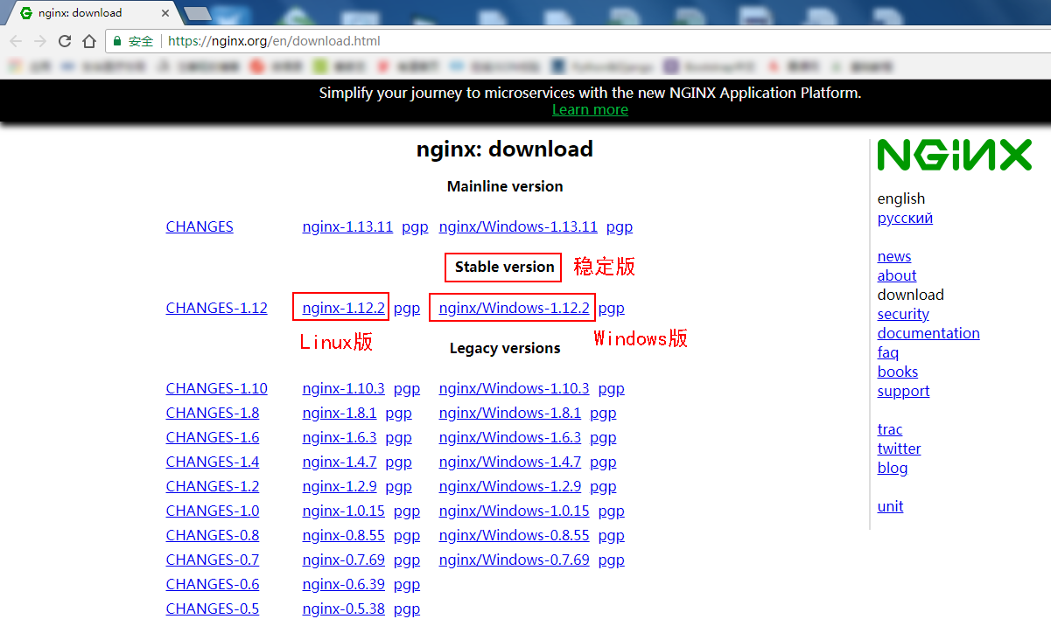This screenshot has width=1051, height=626.
Task: Click the forward navigation arrow
Action: [39, 40]
